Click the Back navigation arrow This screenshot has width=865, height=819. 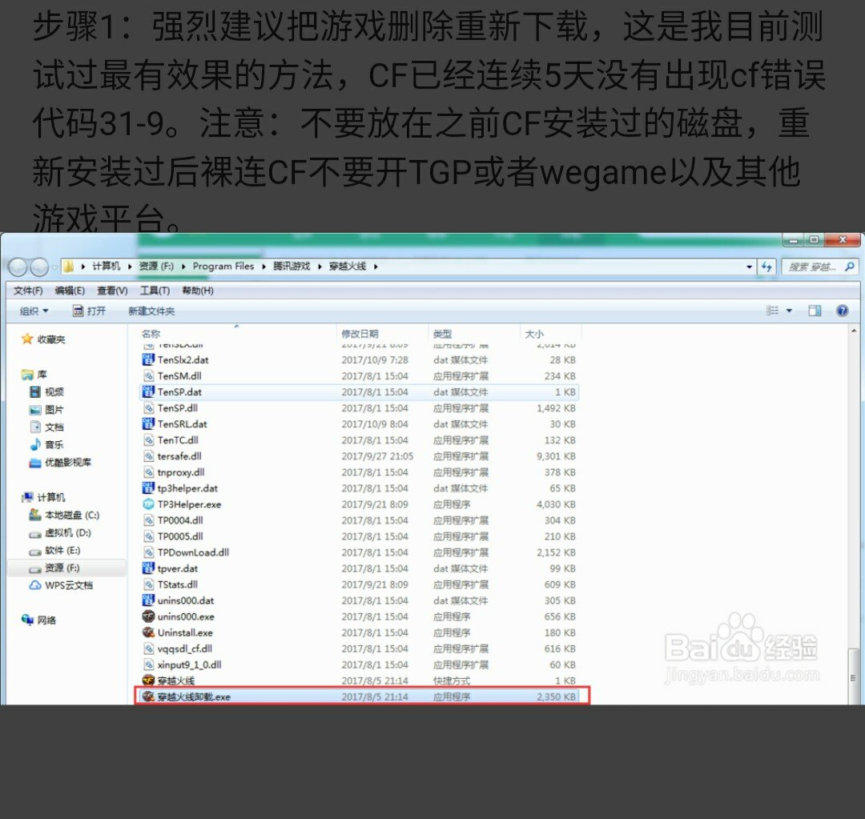pos(17,267)
